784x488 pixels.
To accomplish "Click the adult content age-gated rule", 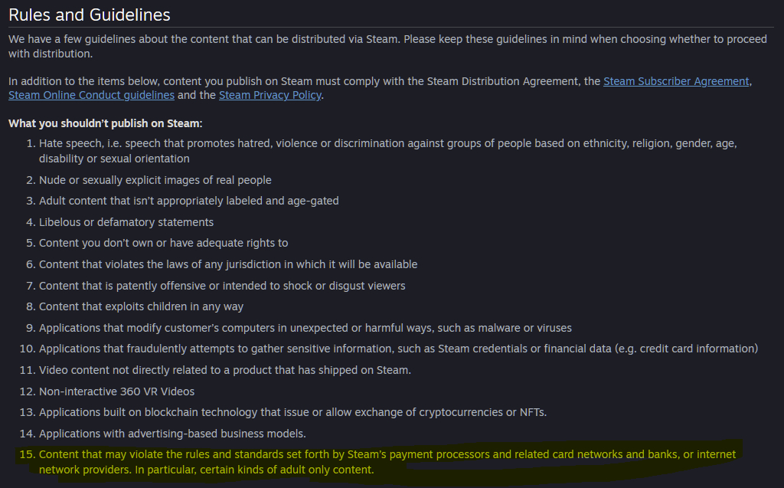I will point(188,201).
